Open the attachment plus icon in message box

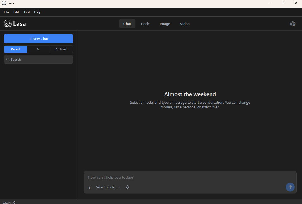coord(89,187)
